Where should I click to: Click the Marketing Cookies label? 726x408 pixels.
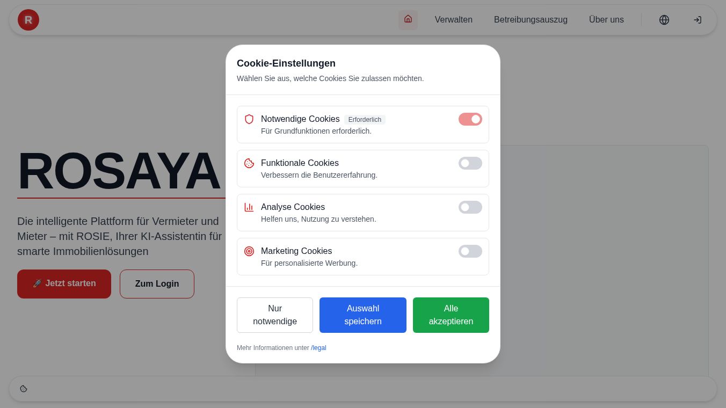pos(296,251)
